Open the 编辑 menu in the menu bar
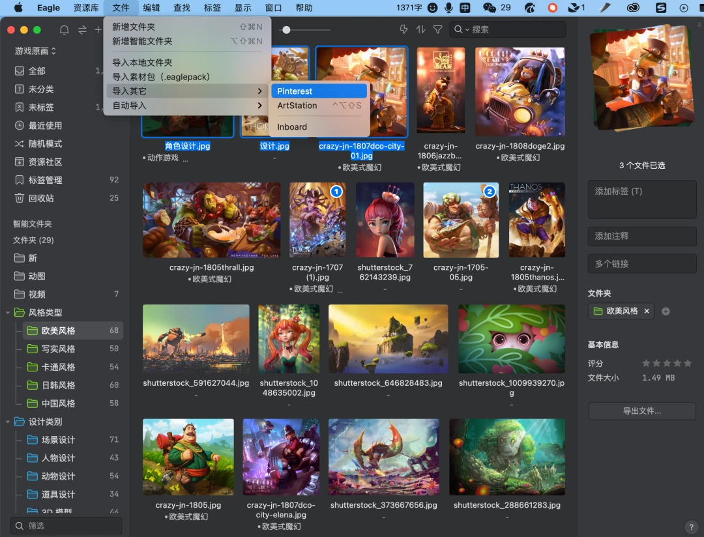704x537 pixels. (151, 8)
